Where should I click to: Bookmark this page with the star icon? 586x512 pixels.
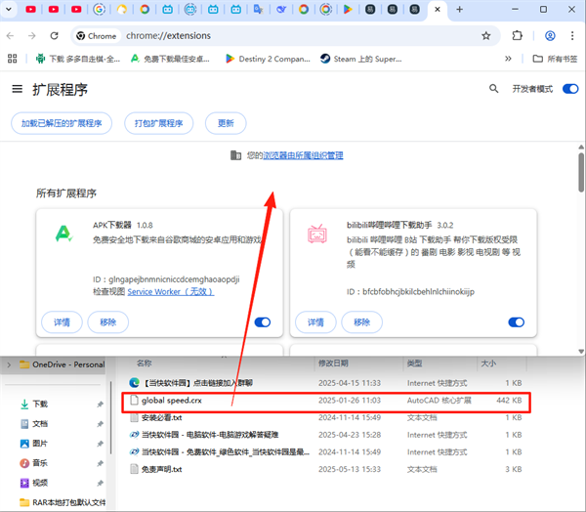(x=486, y=36)
